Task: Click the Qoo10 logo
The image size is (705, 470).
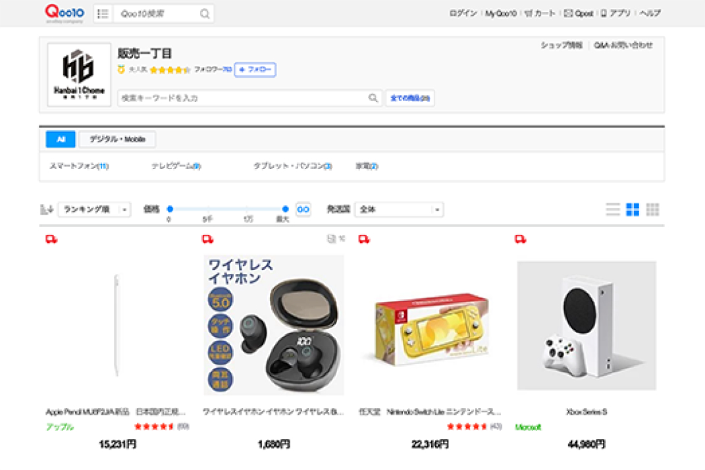Action: point(65,13)
